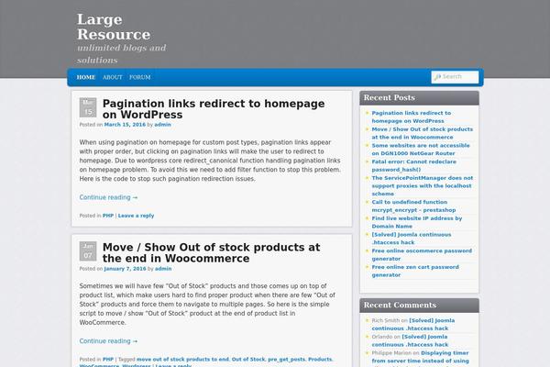Click the Mar 15 date badge
The width and height of the screenshot is (550, 367).
[88, 107]
